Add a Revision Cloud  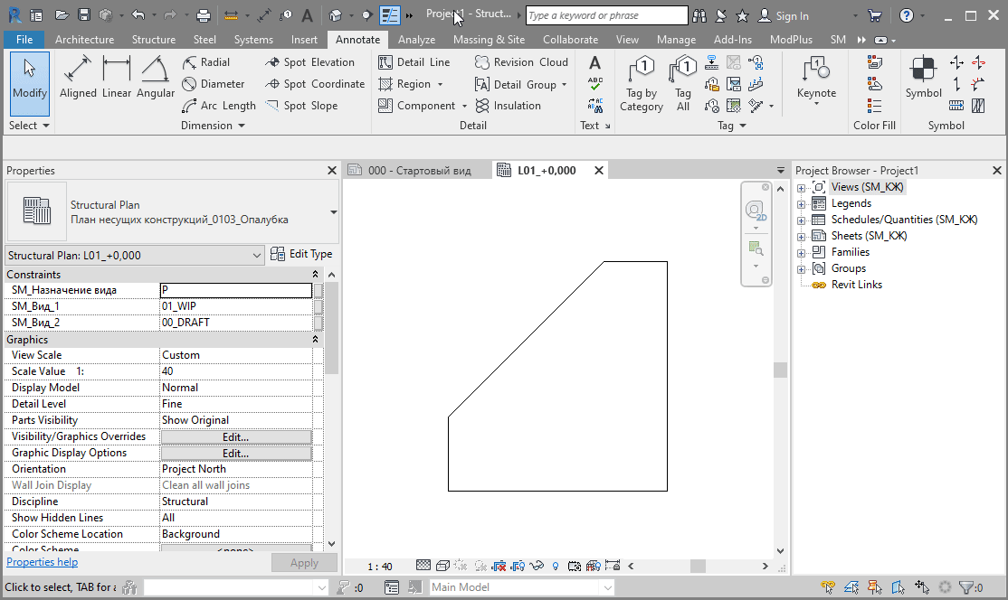click(521, 62)
